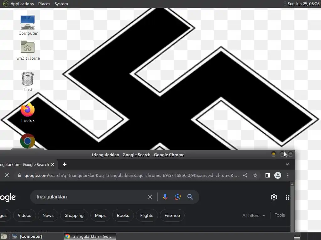Stop loading the page in Chrome
The image size is (321, 240).
tap(7, 175)
